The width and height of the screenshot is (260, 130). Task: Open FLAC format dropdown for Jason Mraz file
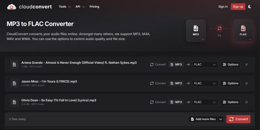click(205, 83)
